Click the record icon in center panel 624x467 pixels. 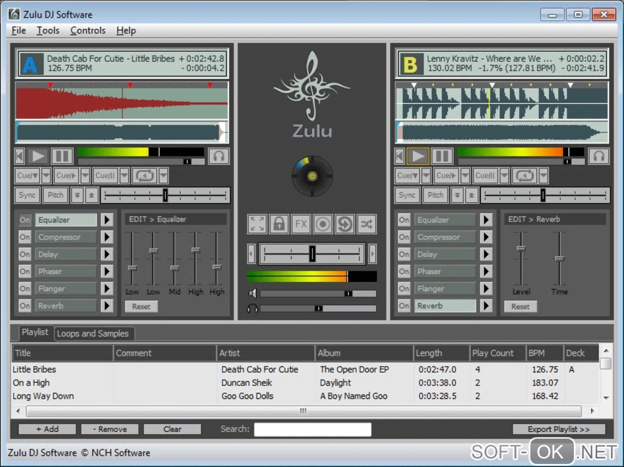323,224
